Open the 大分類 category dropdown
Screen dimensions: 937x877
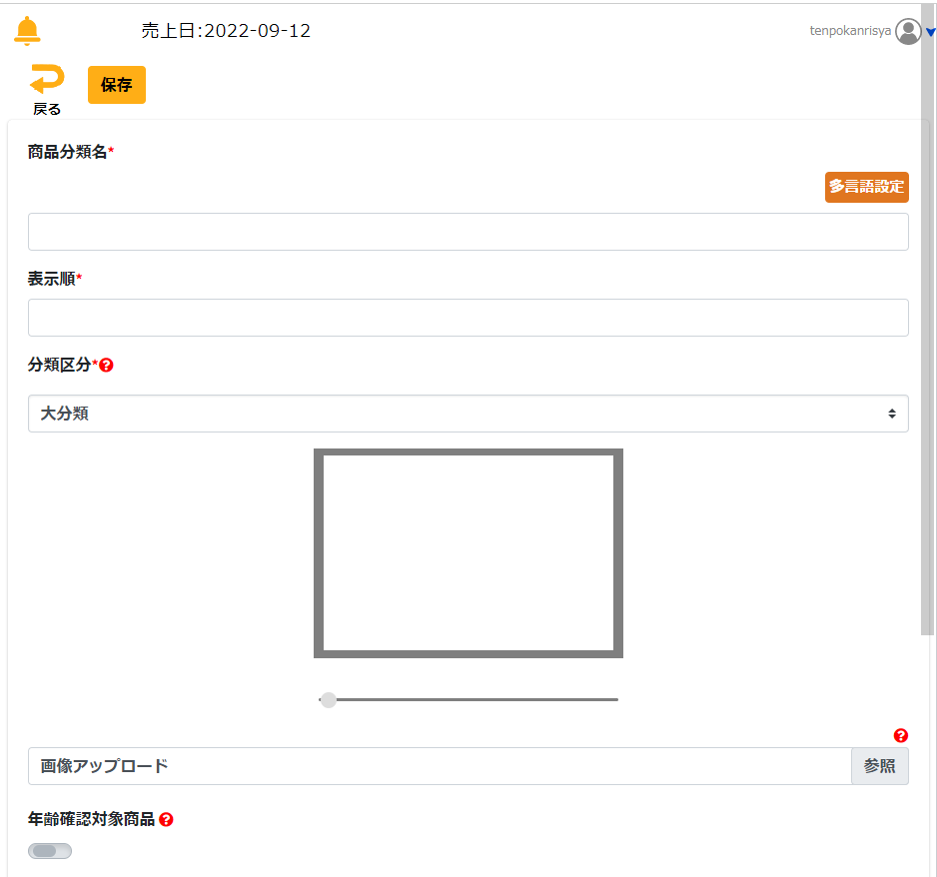tap(468, 414)
